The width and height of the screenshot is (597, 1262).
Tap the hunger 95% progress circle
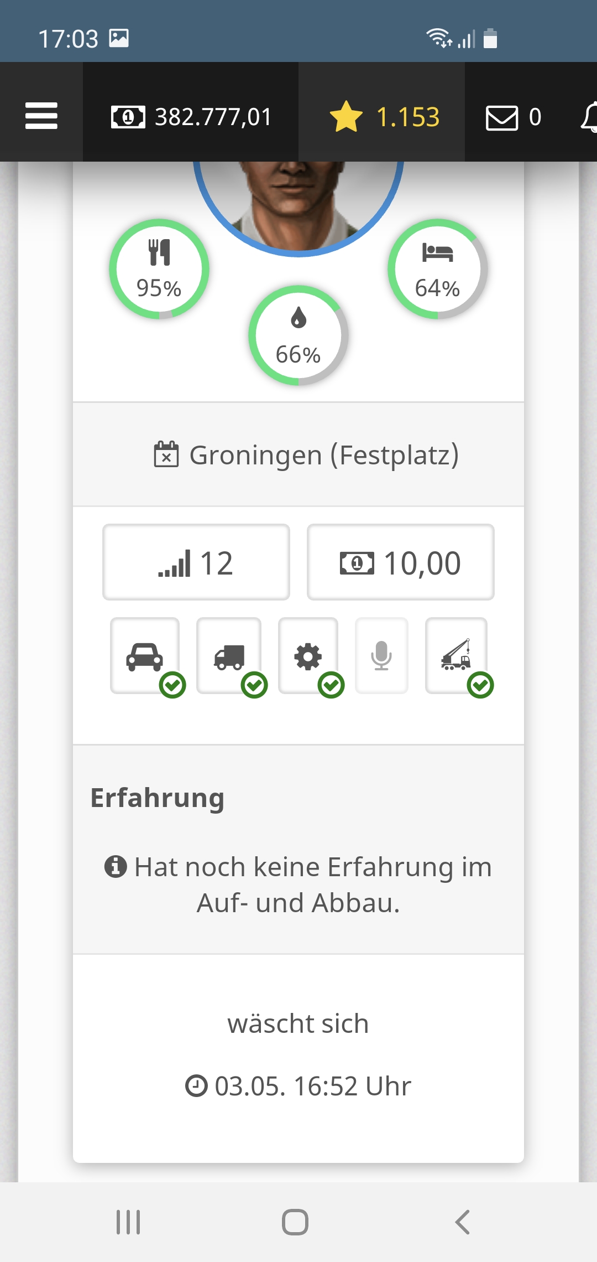159,269
